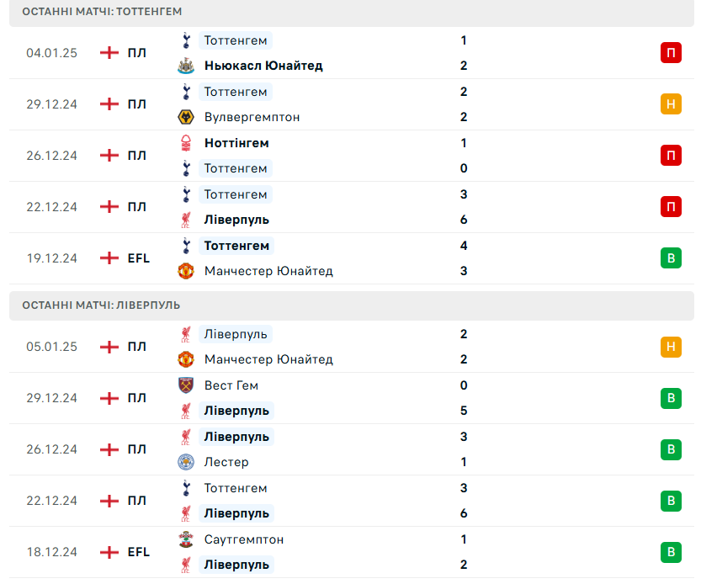The width and height of the screenshot is (701, 584).
Task: Click Manchester United crest in 19.12.24 match
Action: (x=186, y=271)
